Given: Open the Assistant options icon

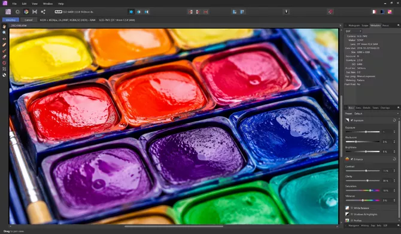Looking at the screenshot, I should (287, 12).
